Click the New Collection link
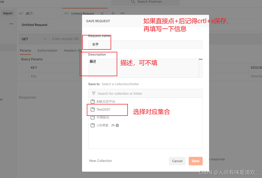Viewport: 262px width, 178px height. point(101,161)
